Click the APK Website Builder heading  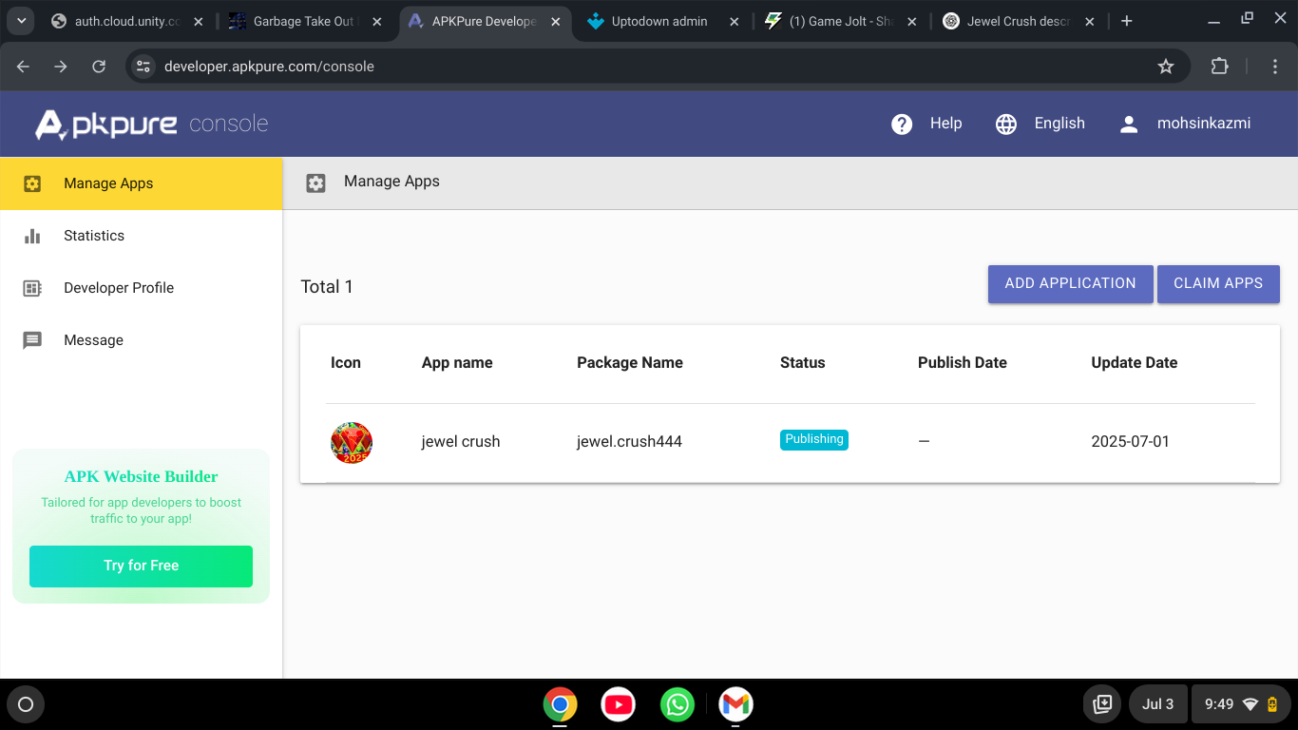(142, 477)
